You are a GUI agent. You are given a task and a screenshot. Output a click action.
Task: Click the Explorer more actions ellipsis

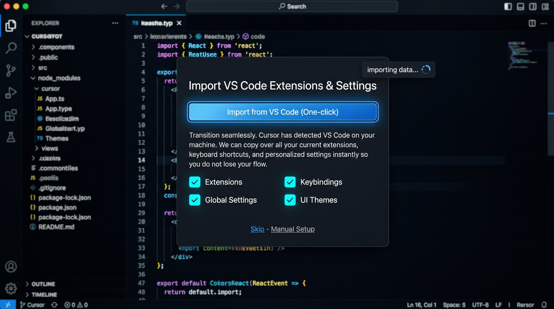click(115, 23)
